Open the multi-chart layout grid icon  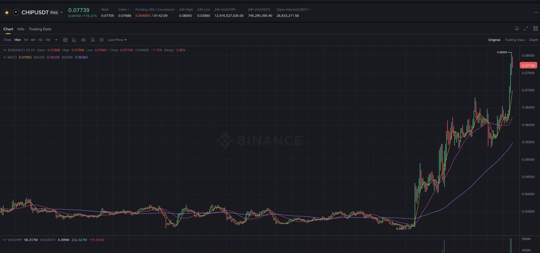[x=535, y=28]
